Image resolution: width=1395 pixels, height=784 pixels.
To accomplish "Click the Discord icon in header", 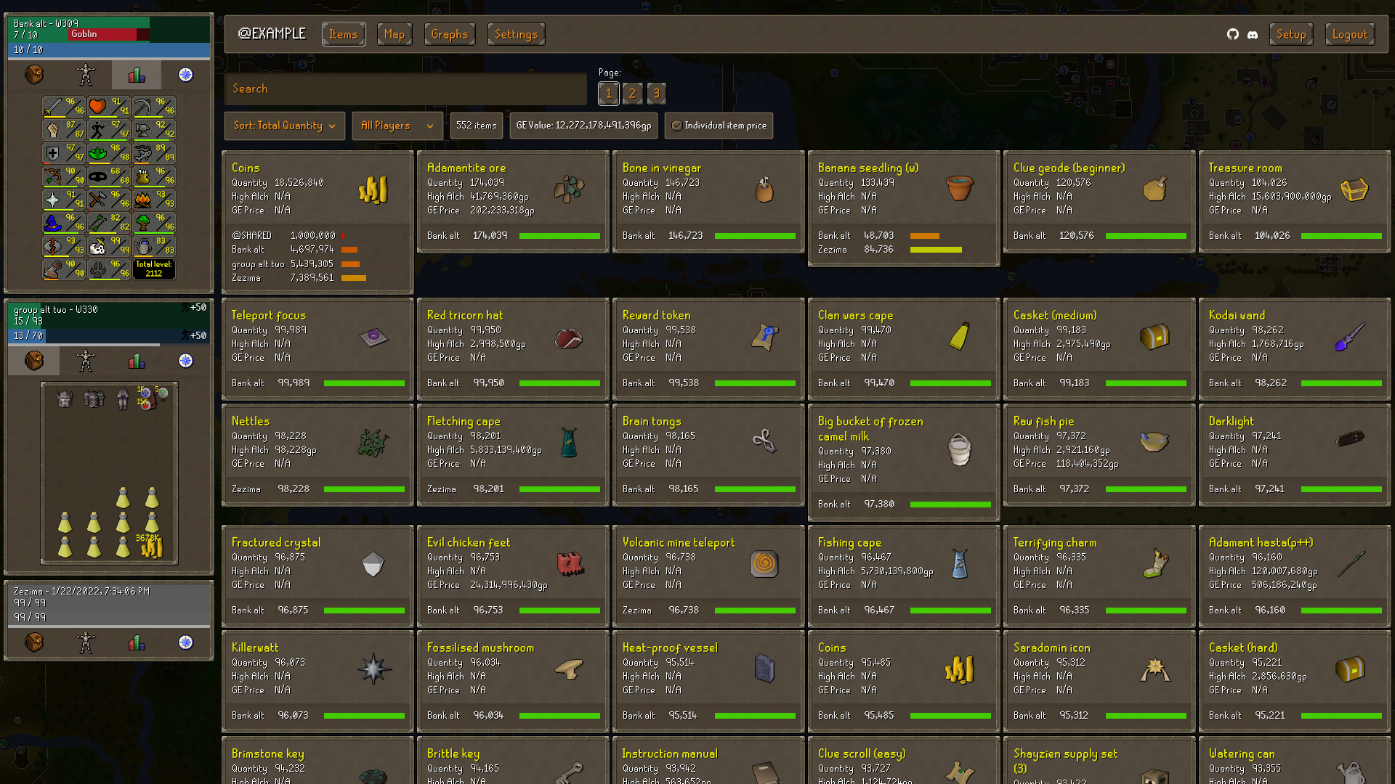I will pyautogui.click(x=1253, y=34).
